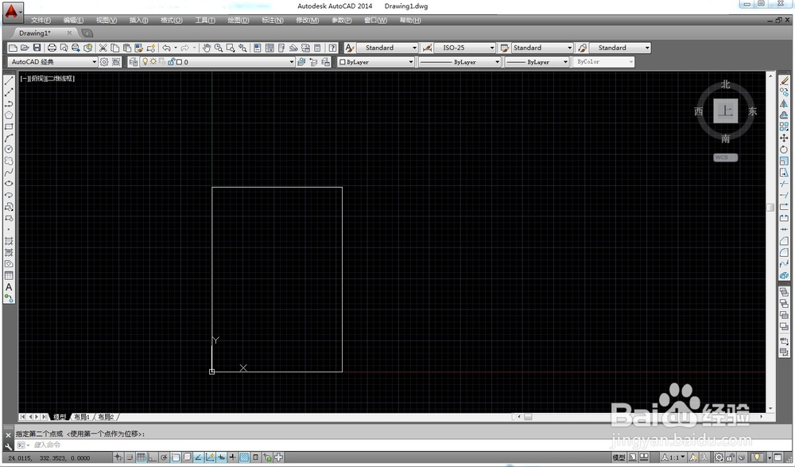This screenshot has width=795, height=467.
Task: Select the Polygon tool in the draw toolbar
Action: coord(9,115)
